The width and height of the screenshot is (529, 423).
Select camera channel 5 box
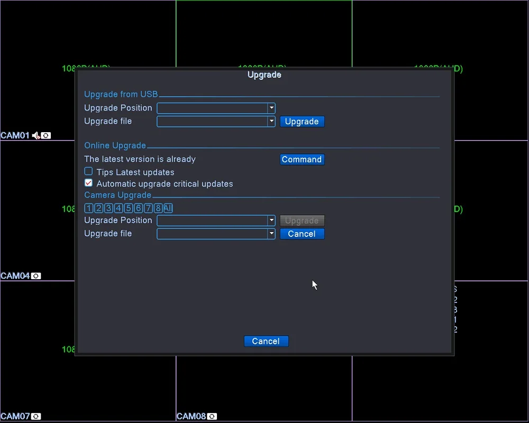click(128, 208)
